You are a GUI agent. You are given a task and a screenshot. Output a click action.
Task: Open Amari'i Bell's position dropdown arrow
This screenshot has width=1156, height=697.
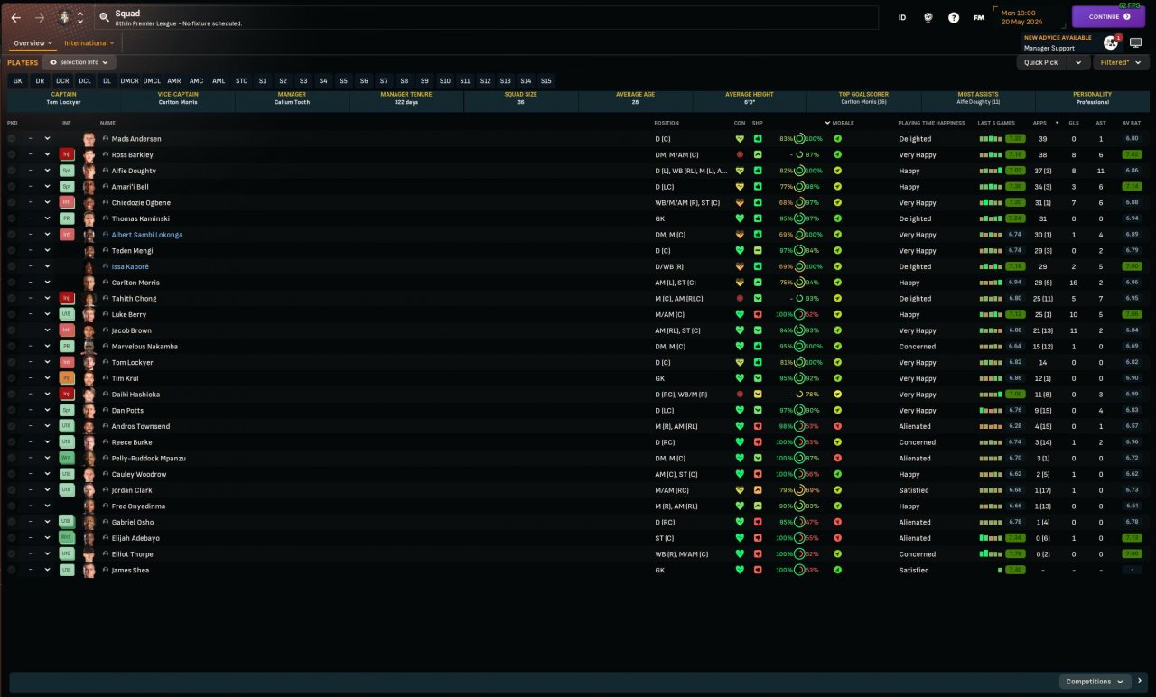tap(47, 187)
